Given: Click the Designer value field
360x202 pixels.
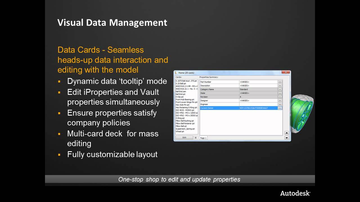Looking at the screenshot, I should click(x=258, y=100).
